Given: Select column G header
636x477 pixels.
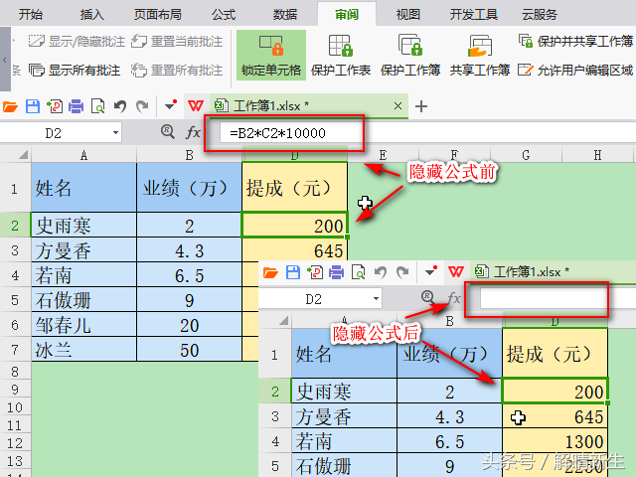Looking at the screenshot, I should [x=526, y=155].
